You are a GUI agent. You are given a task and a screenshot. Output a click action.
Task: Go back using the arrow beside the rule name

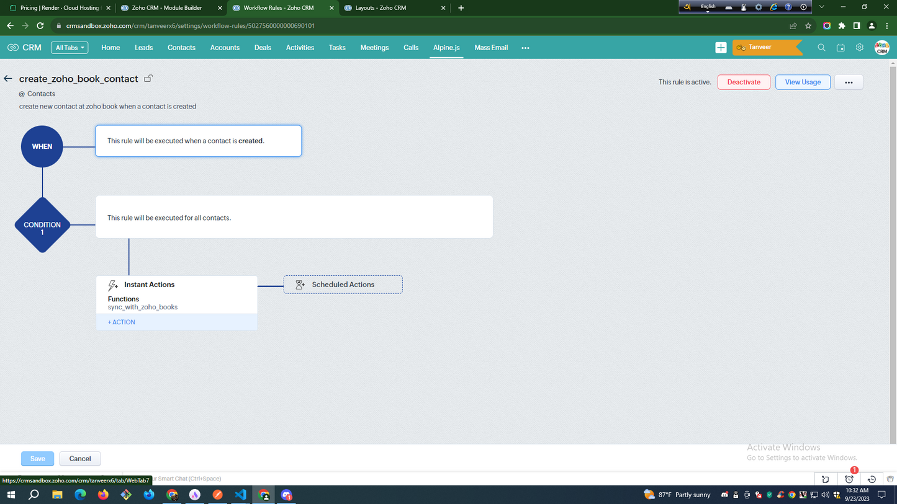8,79
